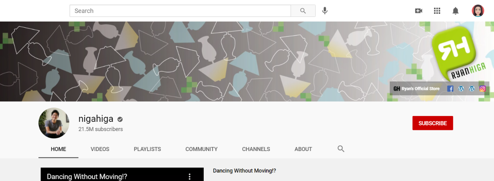Click the featured video player title overlay

(x=87, y=177)
